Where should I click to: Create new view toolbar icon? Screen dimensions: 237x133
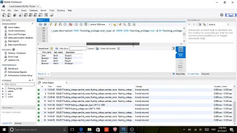click(30, 15)
